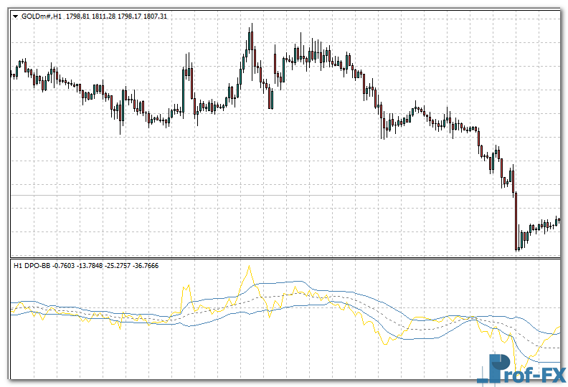Image resolution: width=568 pixels, height=387 pixels.
Task: Click the deepest yellow DPO trough near logo
Action: coord(515,370)
